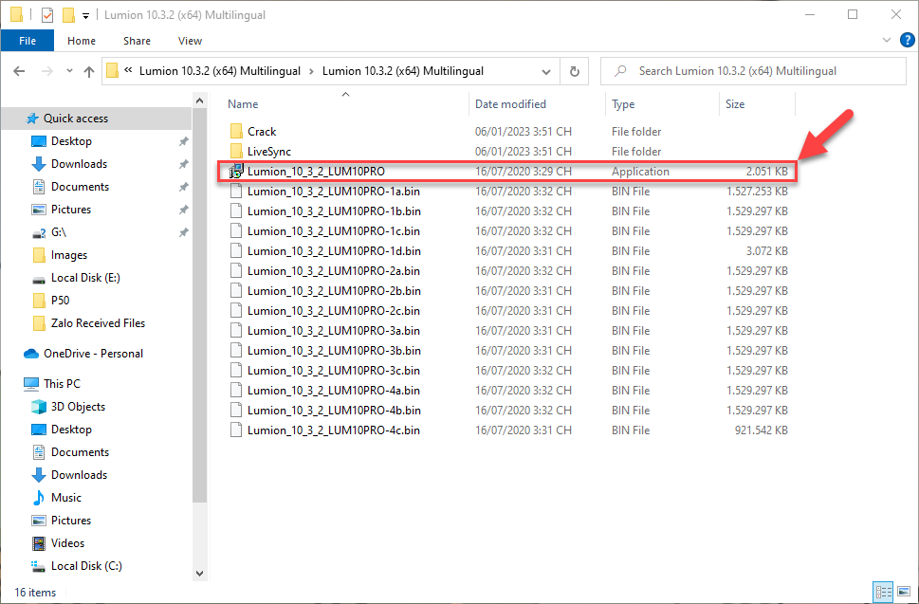Open the Crack folder
The height and width of the screenshot is (604, 919).
(272, 131)
